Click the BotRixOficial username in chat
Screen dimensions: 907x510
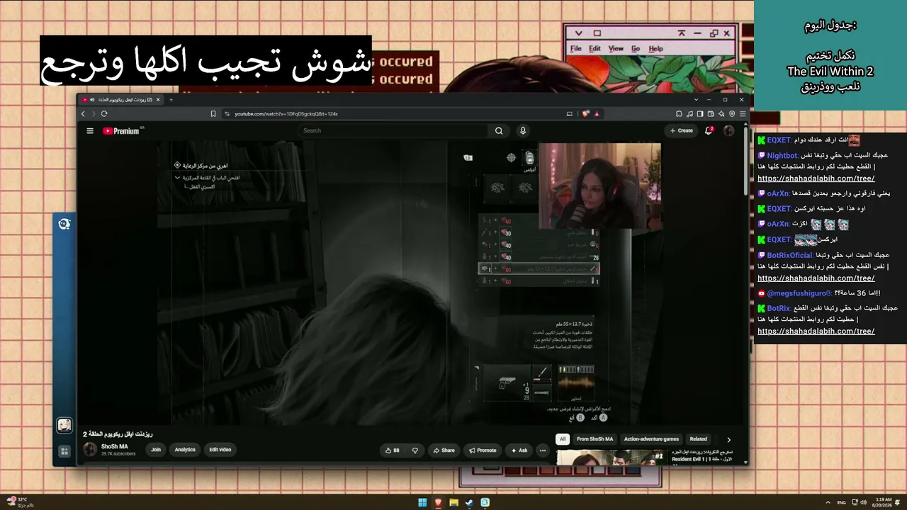pyautogui.click(x=790, y=255)
